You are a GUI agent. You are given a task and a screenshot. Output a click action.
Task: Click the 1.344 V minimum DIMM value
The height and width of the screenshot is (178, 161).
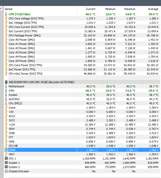[111, 150]
